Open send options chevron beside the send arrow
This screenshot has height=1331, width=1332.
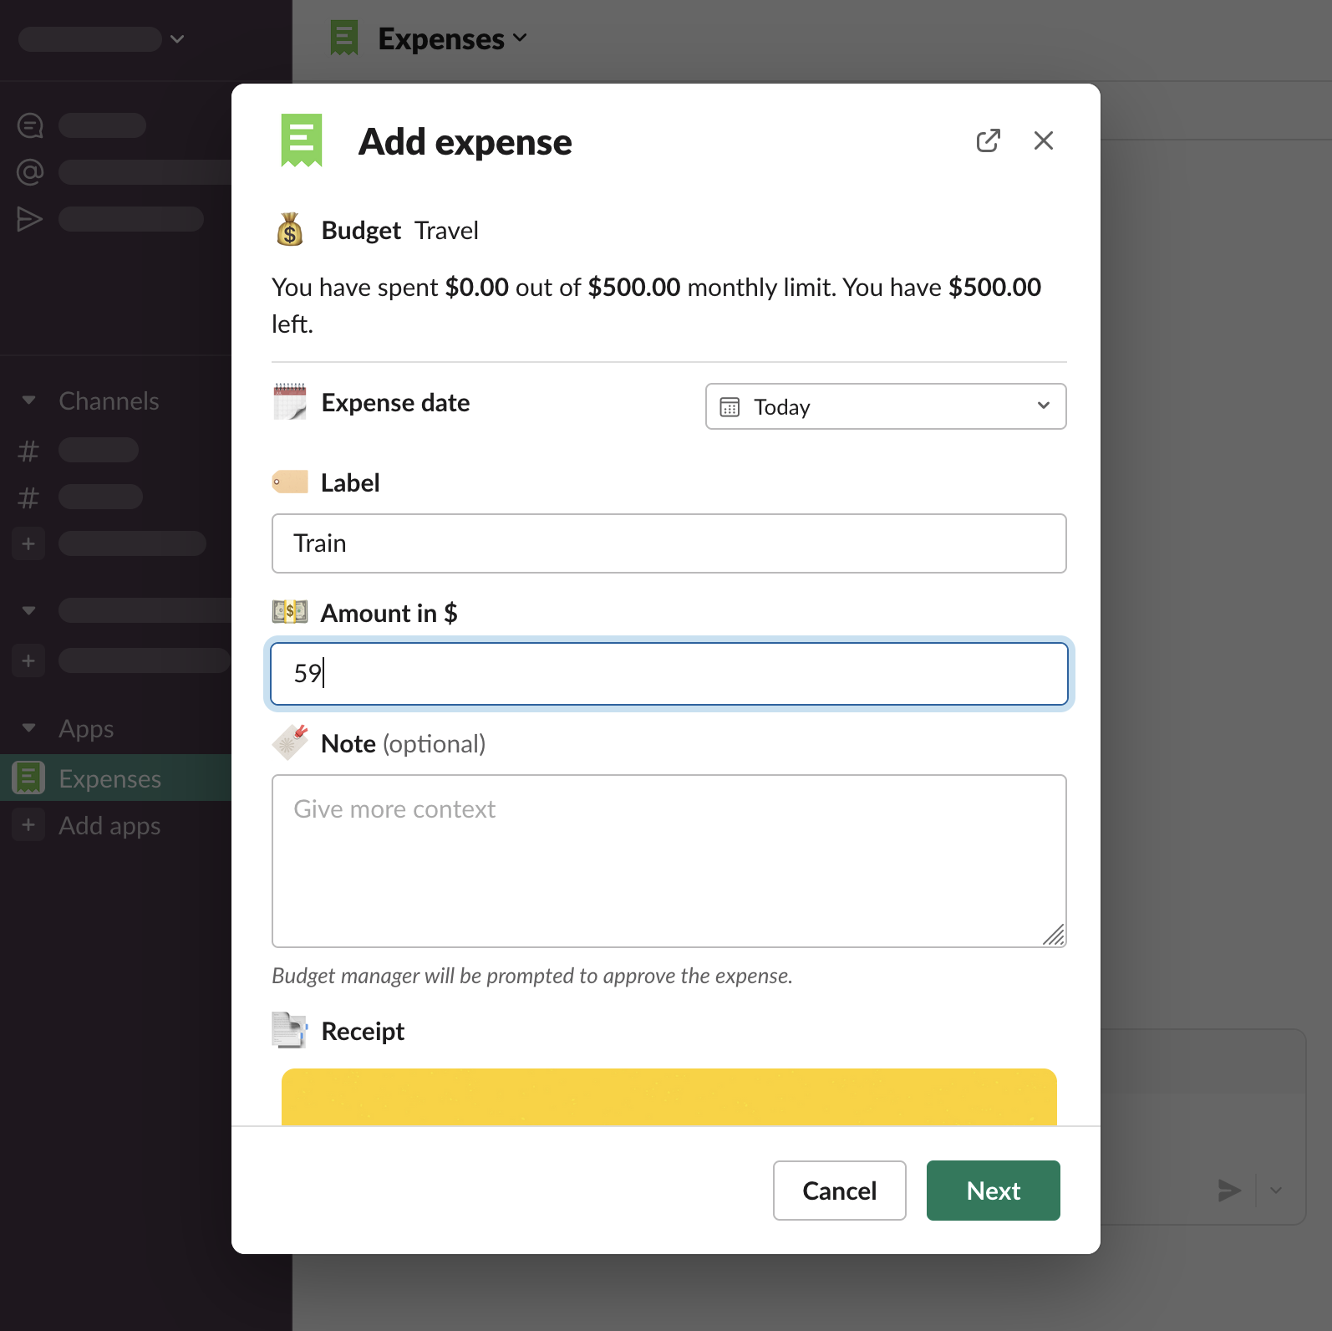point(1276,1190)
